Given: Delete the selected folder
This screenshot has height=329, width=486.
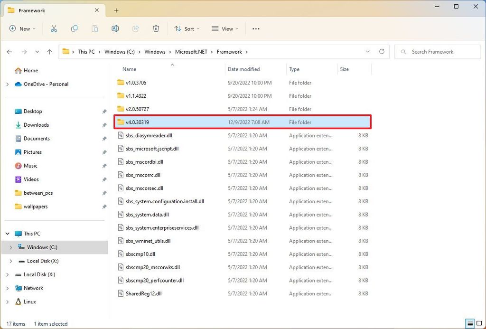Looking at the screenshot, I should tap(156, 28).
